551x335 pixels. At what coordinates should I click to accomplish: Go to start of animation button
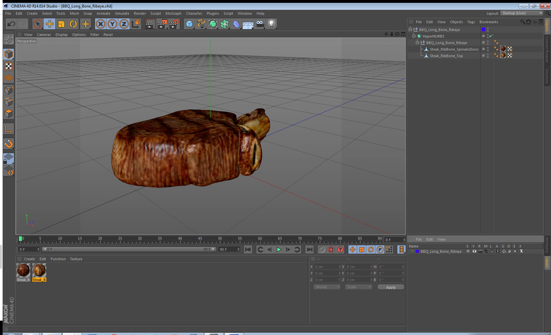tap(248, 249)
